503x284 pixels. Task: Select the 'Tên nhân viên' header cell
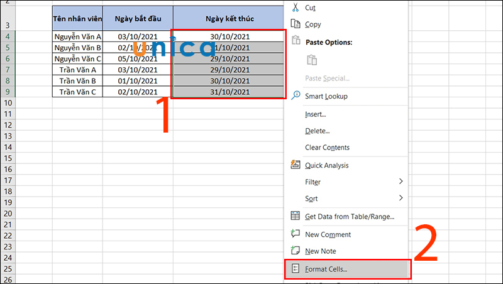point(77,19)
